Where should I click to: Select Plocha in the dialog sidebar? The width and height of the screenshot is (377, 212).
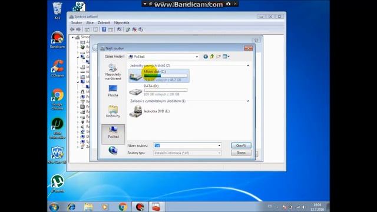click(x=113, y=91)
